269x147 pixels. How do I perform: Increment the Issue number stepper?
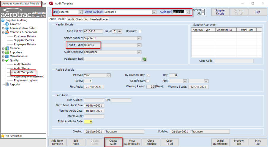pos(120,31)
